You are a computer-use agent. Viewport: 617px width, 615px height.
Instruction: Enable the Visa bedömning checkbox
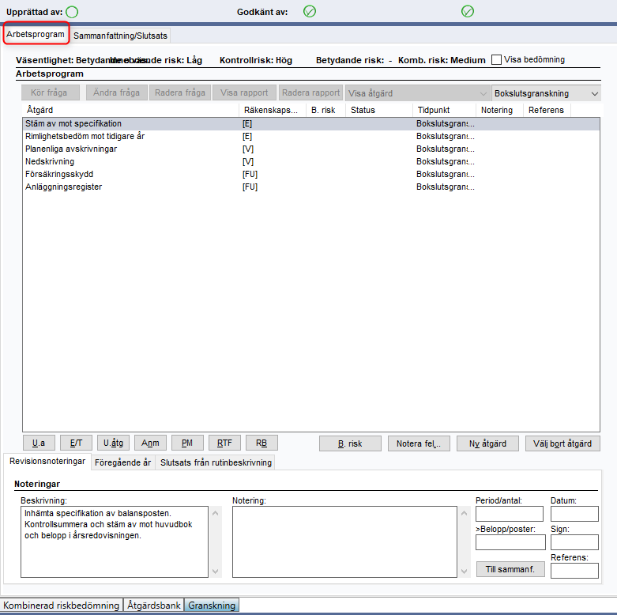(497, 60)
